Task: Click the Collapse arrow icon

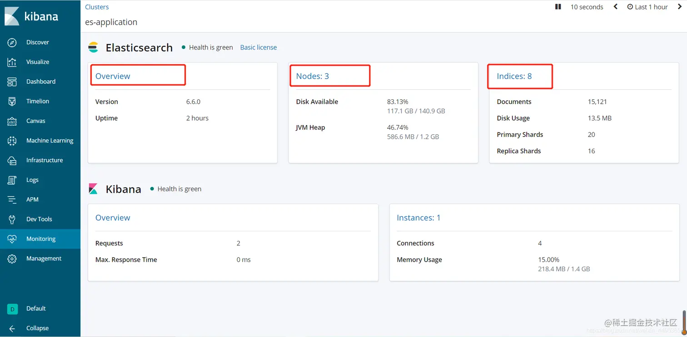Action: [12, 328]
